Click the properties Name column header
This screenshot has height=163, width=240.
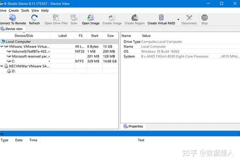pos(126,36)
